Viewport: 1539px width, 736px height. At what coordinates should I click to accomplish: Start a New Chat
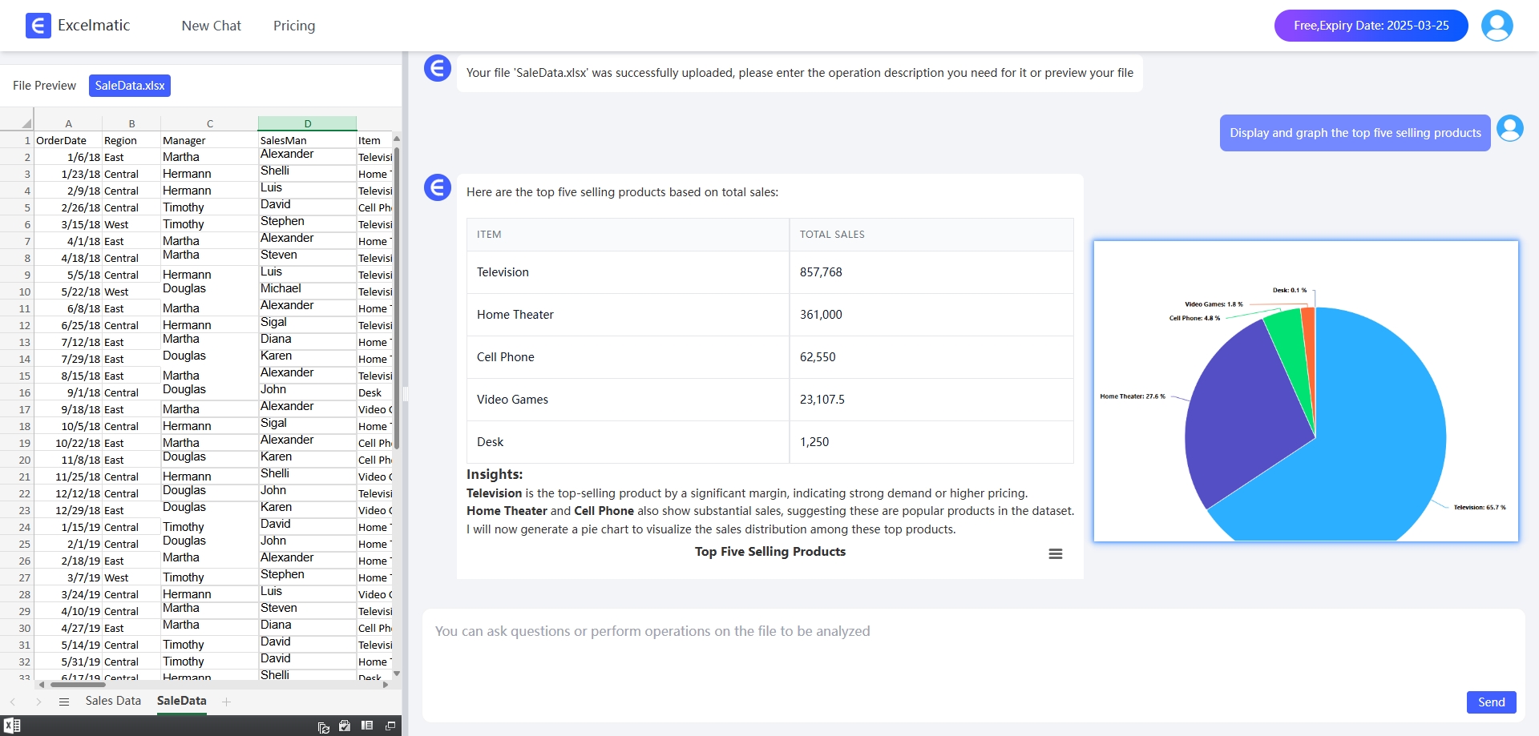(x=211, y=26)
